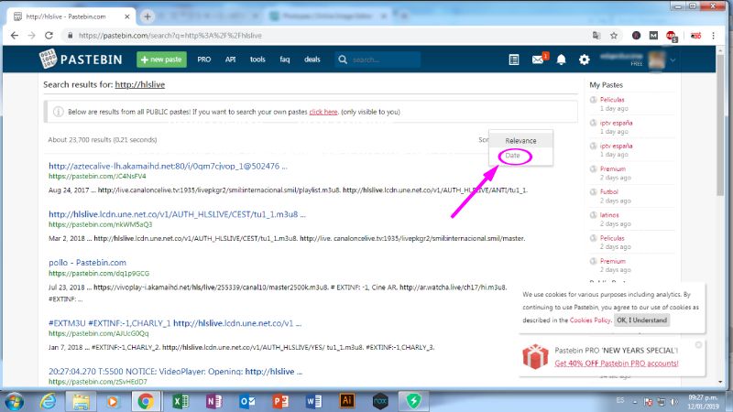Open Word from the taskbar
Viewport: 733px width, 412px height.
click(x=313, y=401)
